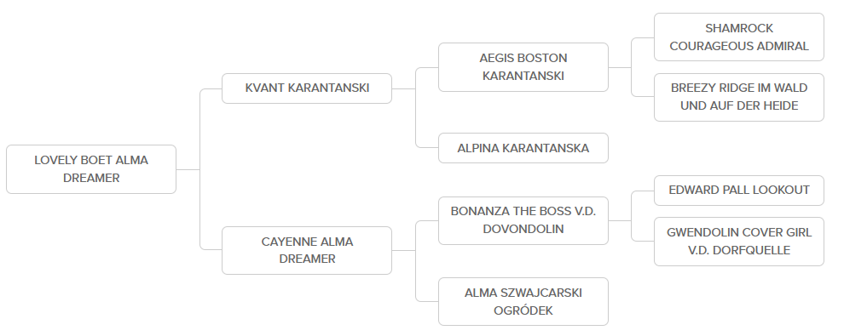Click the UND AUF DER HEIDE text line
This screenshot has width=844, height=336.
(739, 105)
